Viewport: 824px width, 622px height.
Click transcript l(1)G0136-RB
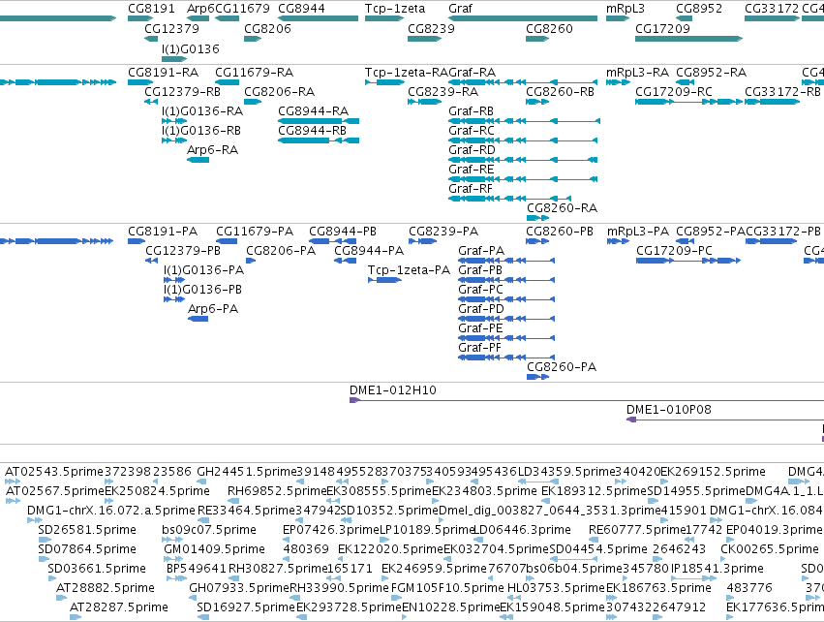[174, 140]
